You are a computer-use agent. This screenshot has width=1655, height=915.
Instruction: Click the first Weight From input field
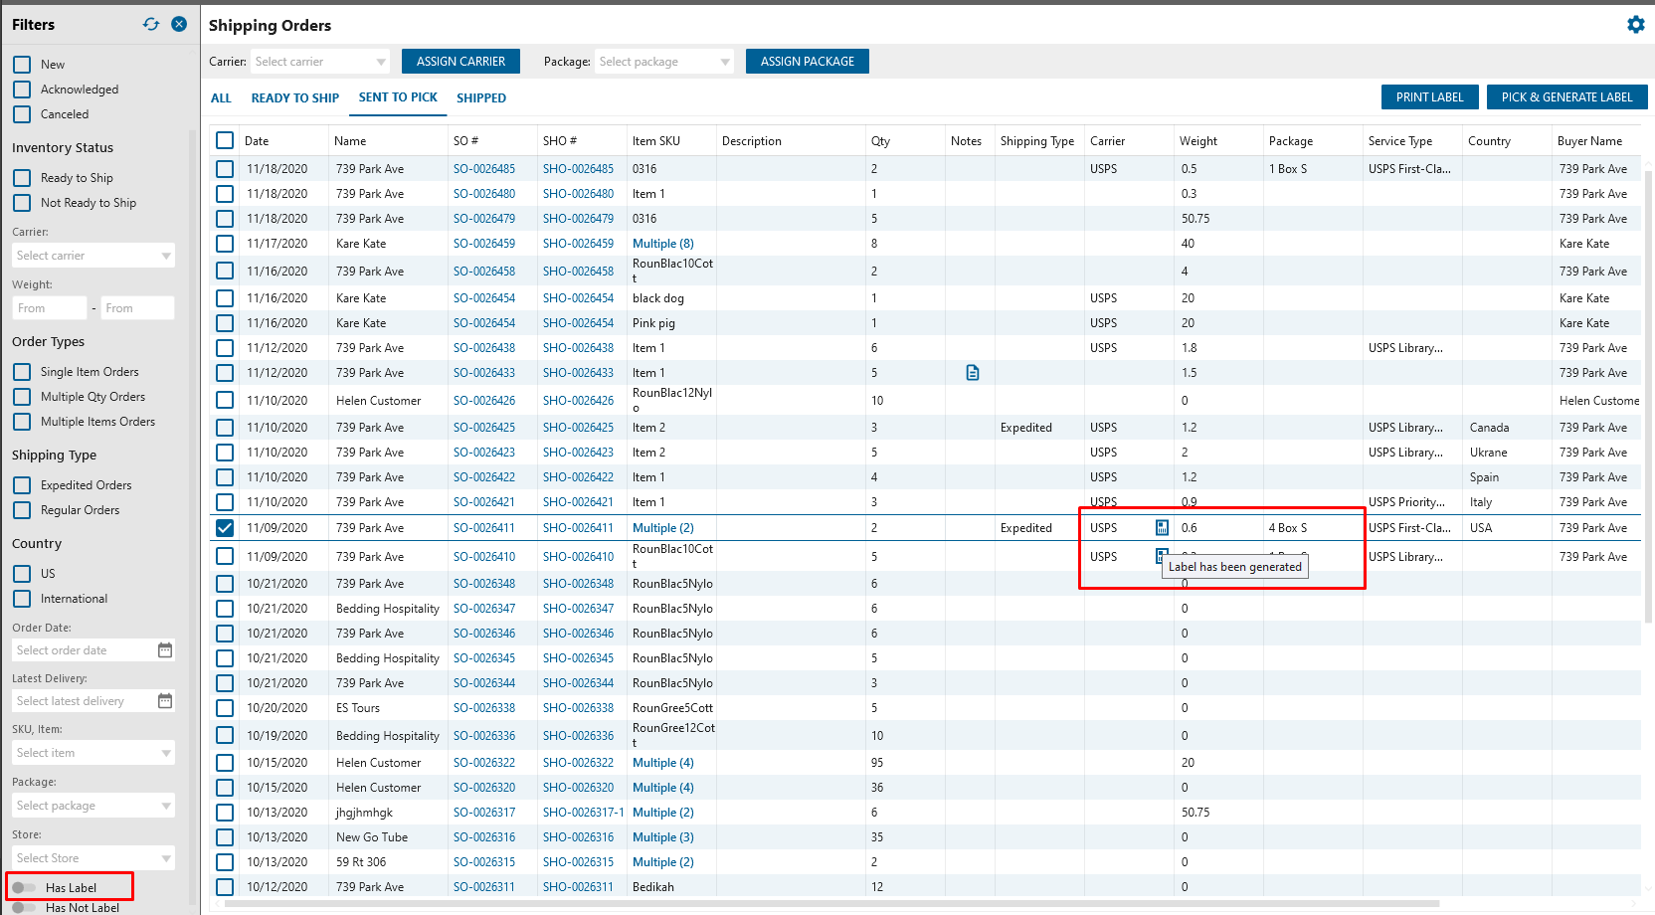point(50,308)
